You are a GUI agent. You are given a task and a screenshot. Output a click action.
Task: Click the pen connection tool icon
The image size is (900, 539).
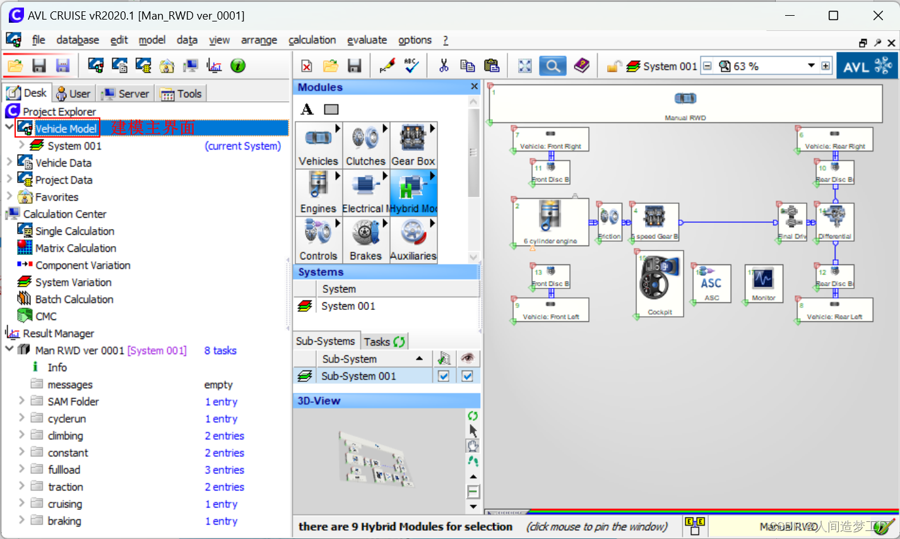(x=387, y=66)
